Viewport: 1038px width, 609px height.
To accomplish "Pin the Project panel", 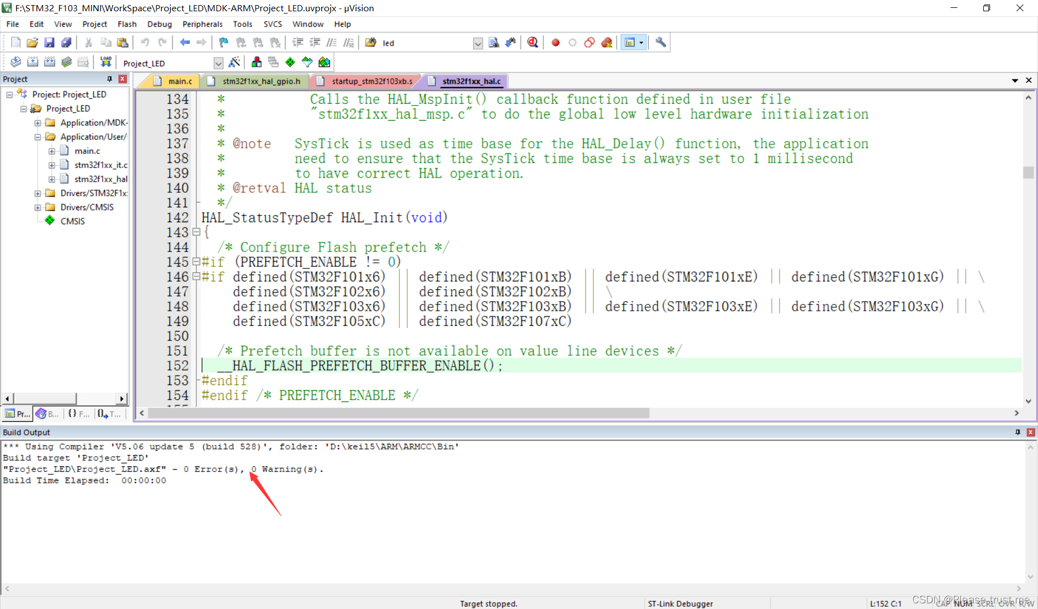I will pos(109,79).
